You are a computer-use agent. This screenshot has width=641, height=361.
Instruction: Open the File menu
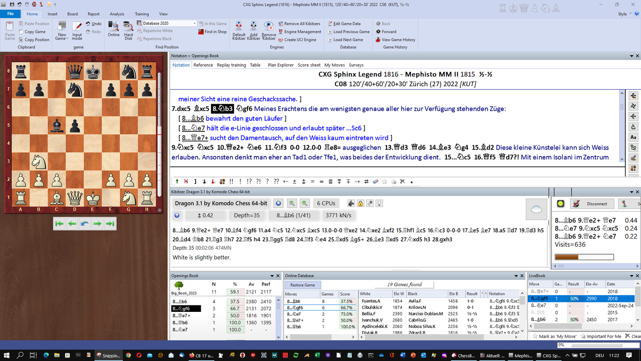(10, 14)
